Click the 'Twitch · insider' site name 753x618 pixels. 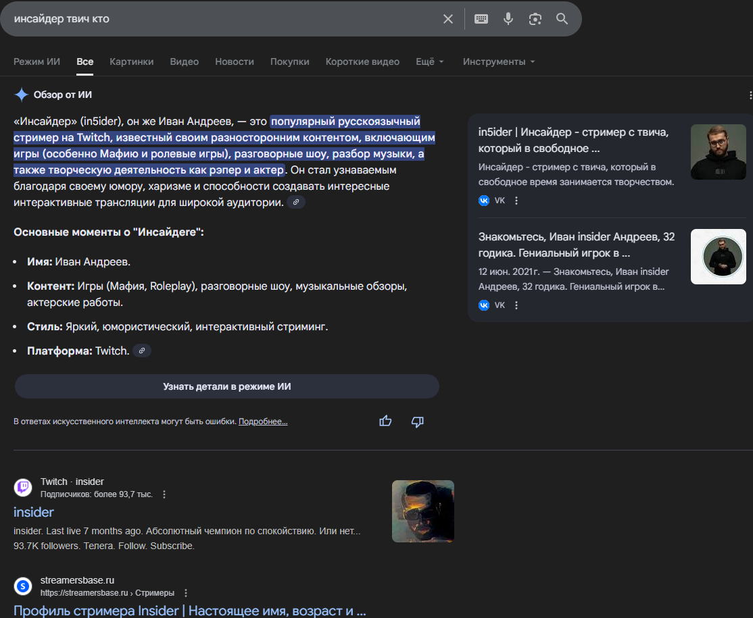pyautogui.click(x=72, y=482)
